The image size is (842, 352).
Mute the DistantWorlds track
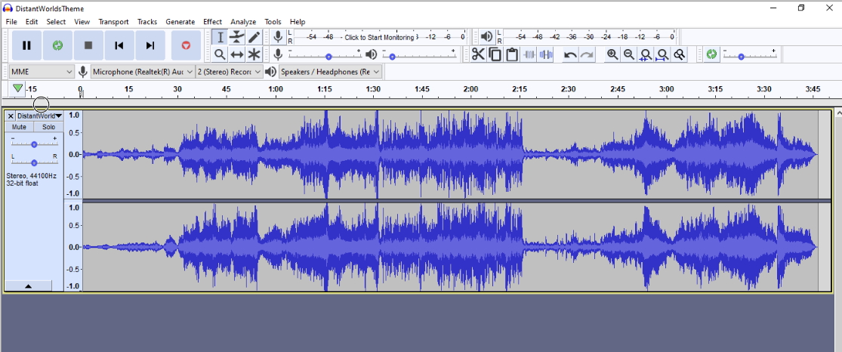[x=20, y=127]
